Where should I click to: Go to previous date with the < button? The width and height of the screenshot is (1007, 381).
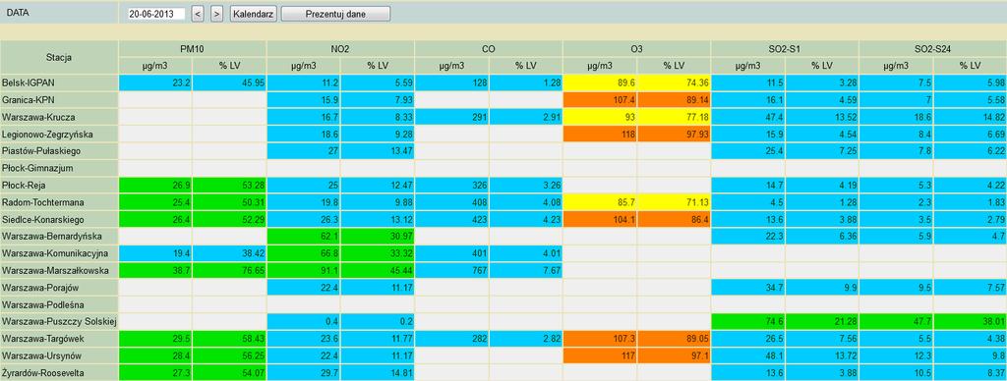(198, 14)
